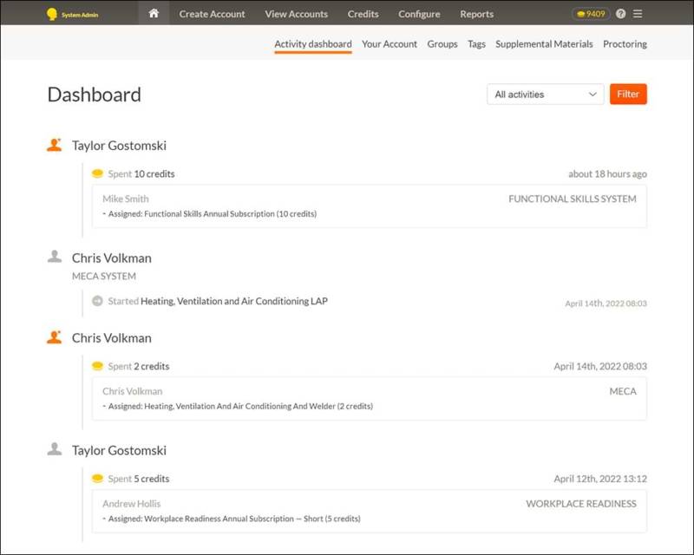The image size is (694, 555).
Task: Expand the All activities dropdown
Action: 545,95
